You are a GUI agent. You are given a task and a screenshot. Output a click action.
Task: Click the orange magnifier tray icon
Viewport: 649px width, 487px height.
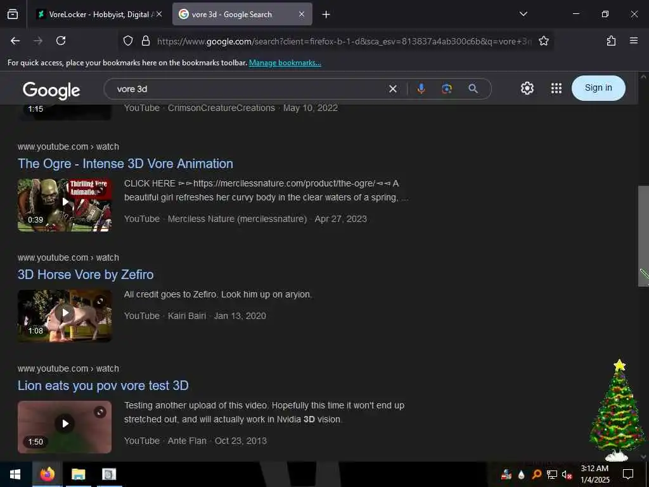tap(536, 474)
